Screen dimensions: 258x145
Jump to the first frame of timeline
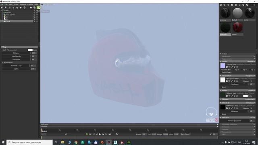coord(90,134)
